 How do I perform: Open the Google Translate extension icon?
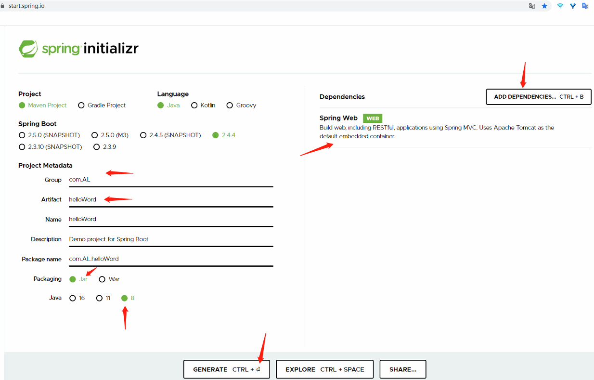pyautogui.click(x=585, y=6)
